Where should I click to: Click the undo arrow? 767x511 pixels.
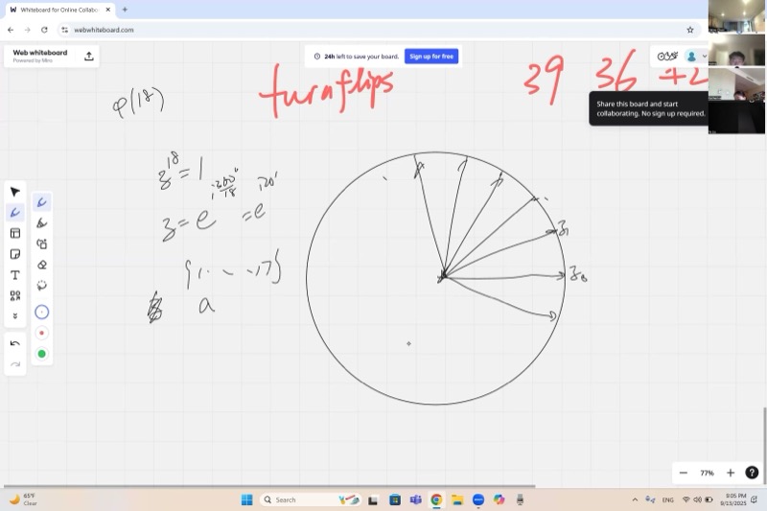point(15,343)
